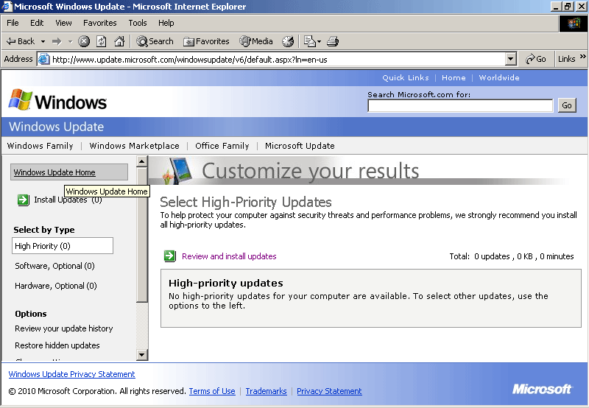Image resolution: width=589 pixels, height=408 pixels.
Task: Open the Windows Marketplace tab
Action: pyautogui.click(x=134, y=146)
